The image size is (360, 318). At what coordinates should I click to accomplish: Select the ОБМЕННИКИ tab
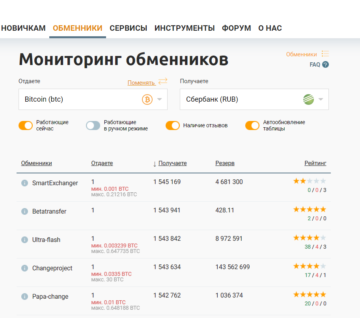[78, 28]
